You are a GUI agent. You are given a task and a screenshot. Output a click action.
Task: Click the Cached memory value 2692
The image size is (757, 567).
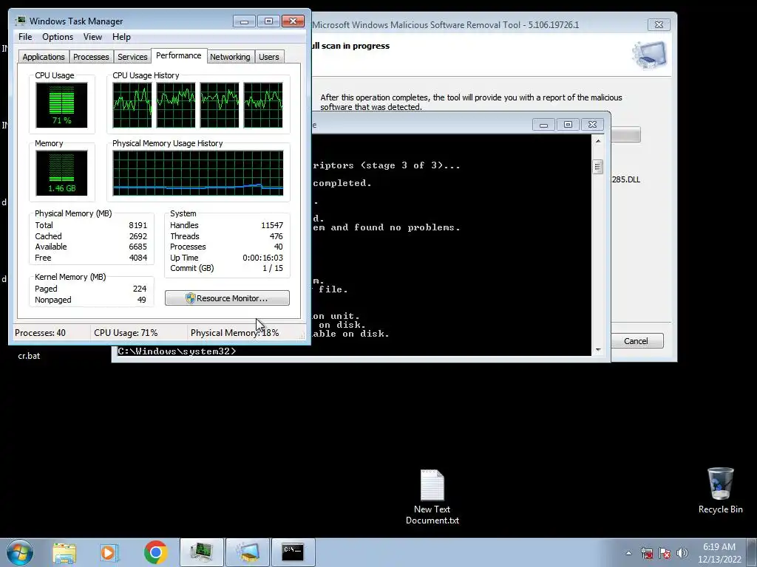tap(138, 236)
